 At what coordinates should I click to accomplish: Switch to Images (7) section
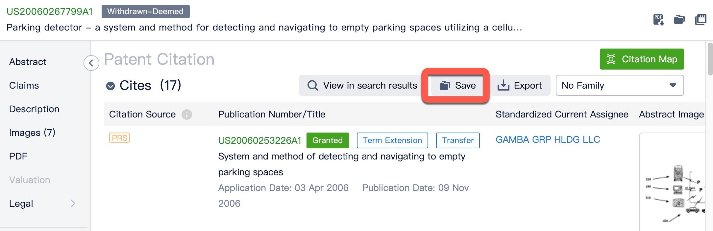click(x=32, y=133)
